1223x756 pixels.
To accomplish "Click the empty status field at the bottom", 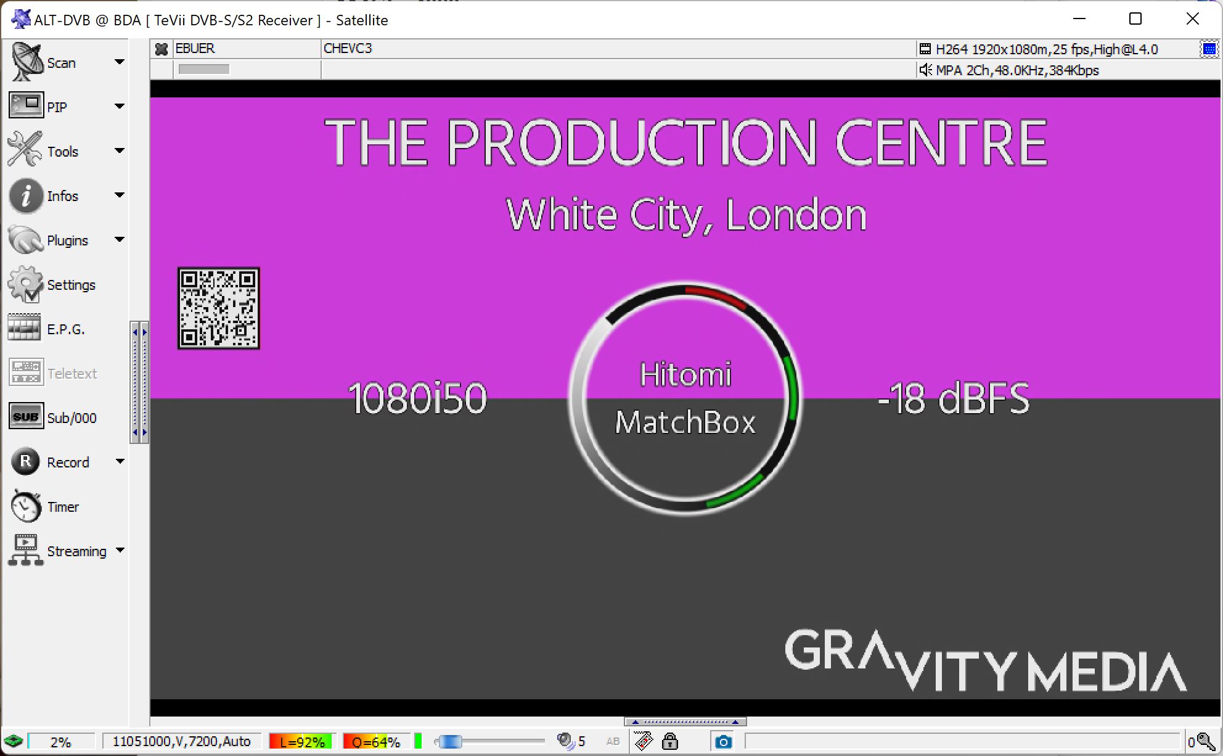I will [x=963, y=741].
